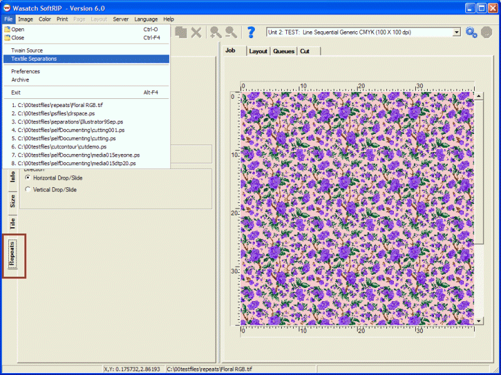Open the Color menu

(x=44, y=19)
